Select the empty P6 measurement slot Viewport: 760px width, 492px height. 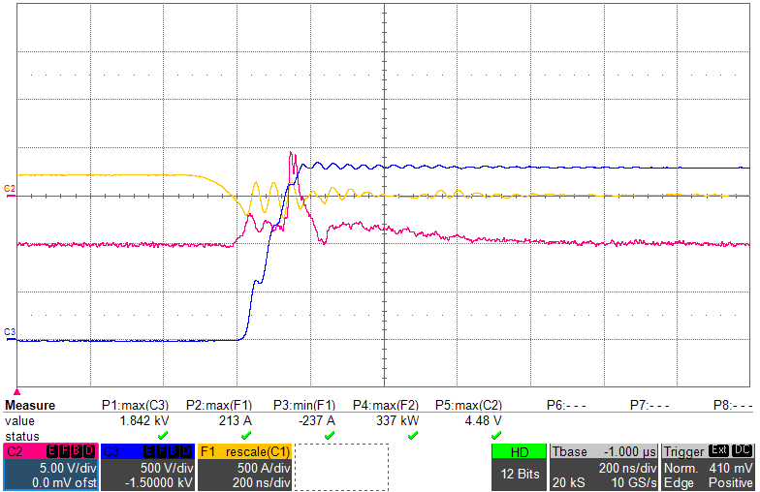565,405
